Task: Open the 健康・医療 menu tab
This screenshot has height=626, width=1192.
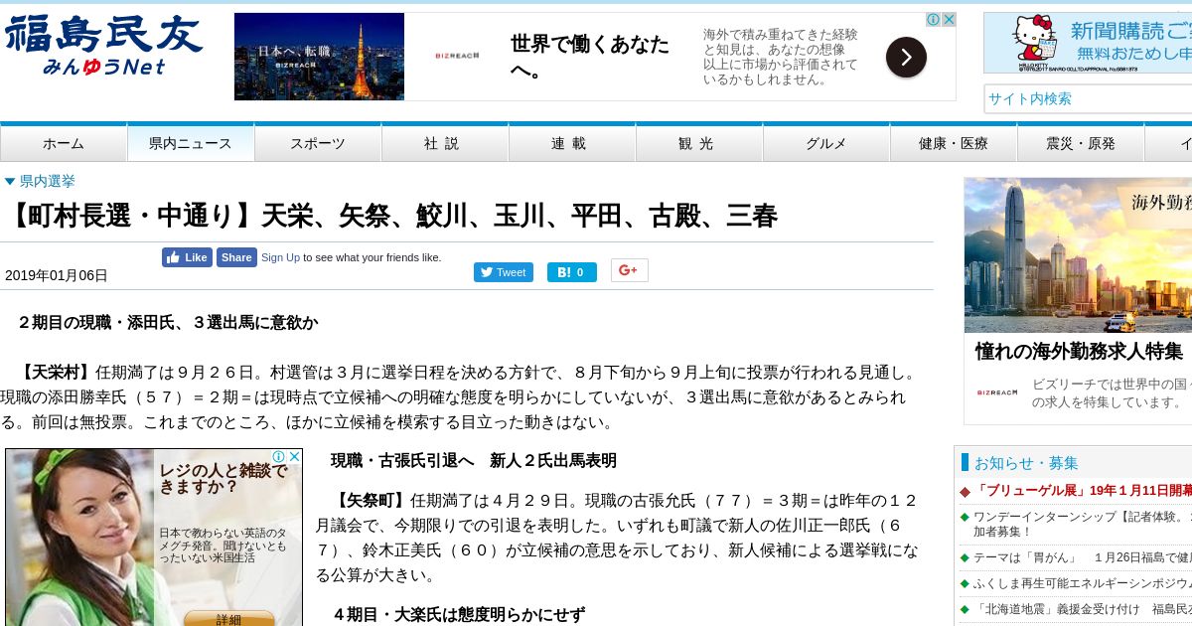Action: tap(954, 143)
